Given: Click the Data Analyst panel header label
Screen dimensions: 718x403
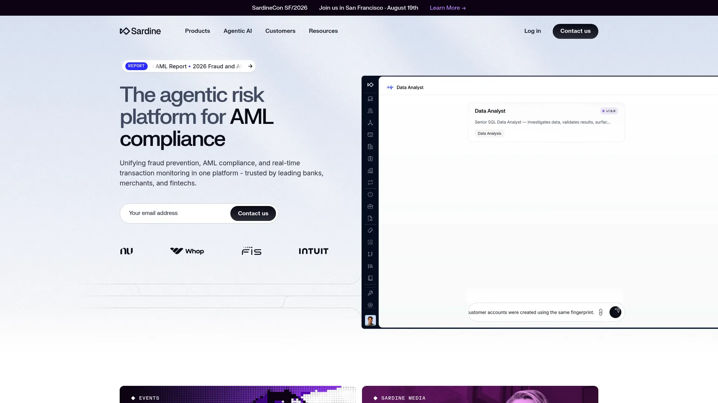Looking at the screenshot, I should (x=410, y=87).
